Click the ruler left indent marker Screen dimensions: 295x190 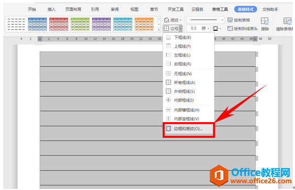pos(40,39)
